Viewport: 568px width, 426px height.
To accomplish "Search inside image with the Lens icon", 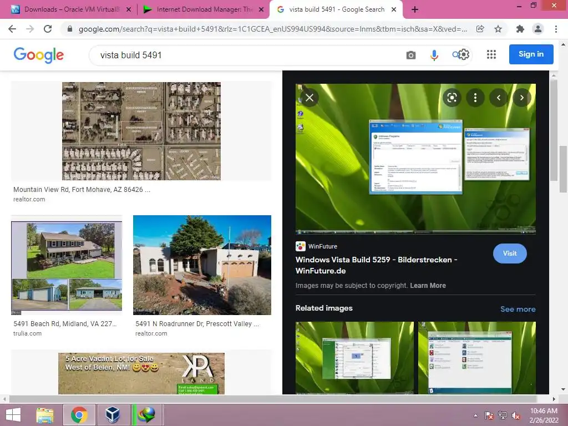I will pos(452,98).
